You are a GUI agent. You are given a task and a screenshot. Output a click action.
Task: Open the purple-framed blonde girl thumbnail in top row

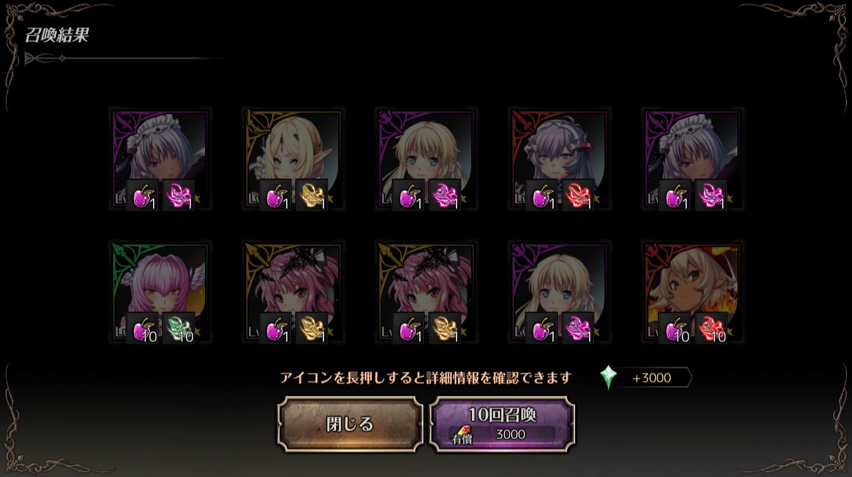pos(427,159)
